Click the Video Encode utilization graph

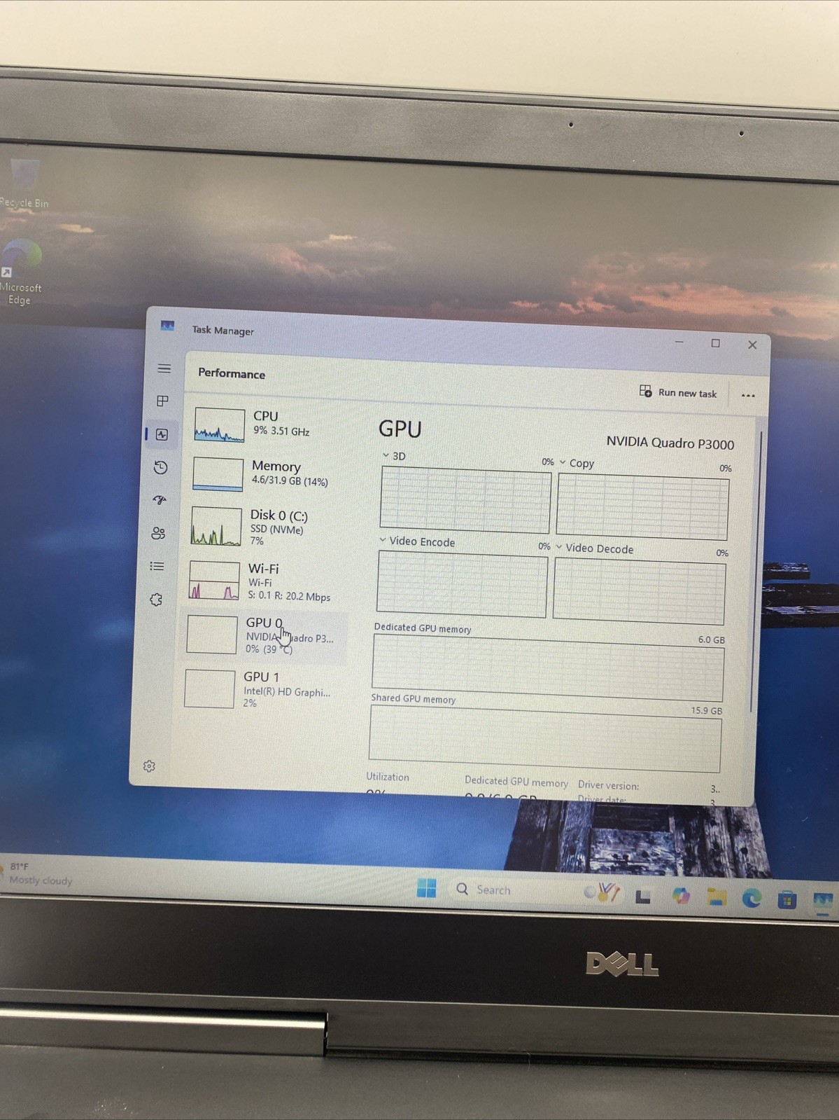click(x=462, y=584)
